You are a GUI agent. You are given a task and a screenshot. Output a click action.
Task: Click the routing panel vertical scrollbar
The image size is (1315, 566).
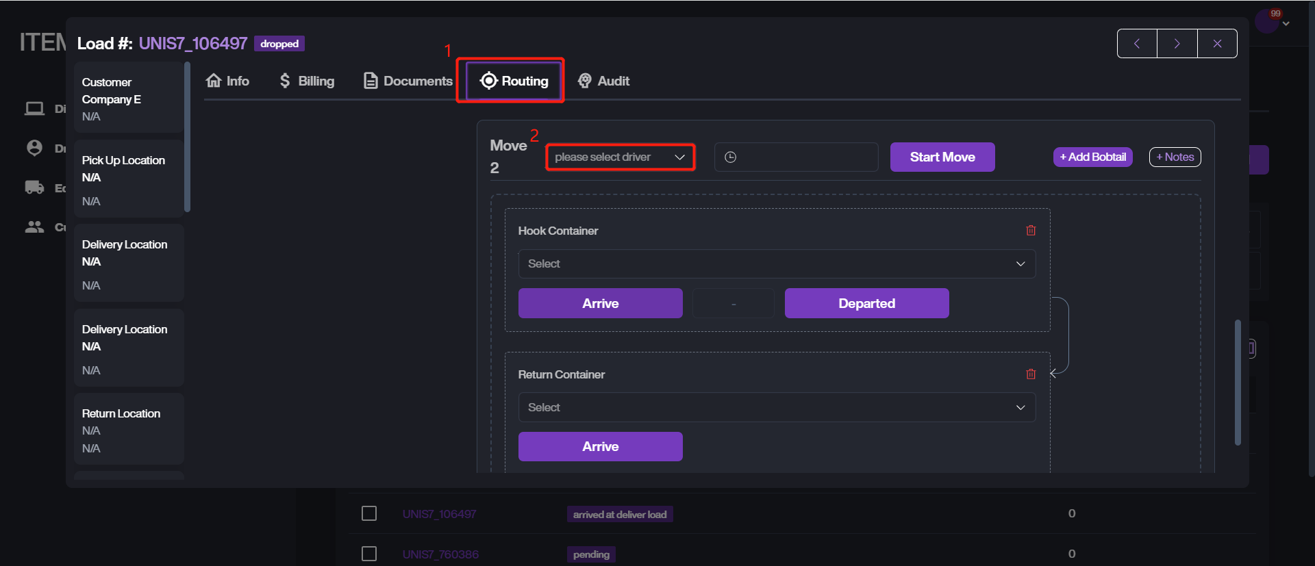coord(1238,382)
